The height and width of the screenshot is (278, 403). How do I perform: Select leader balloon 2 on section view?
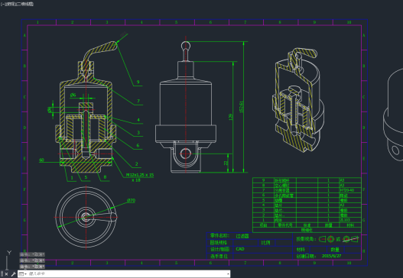tap(136, 163)
